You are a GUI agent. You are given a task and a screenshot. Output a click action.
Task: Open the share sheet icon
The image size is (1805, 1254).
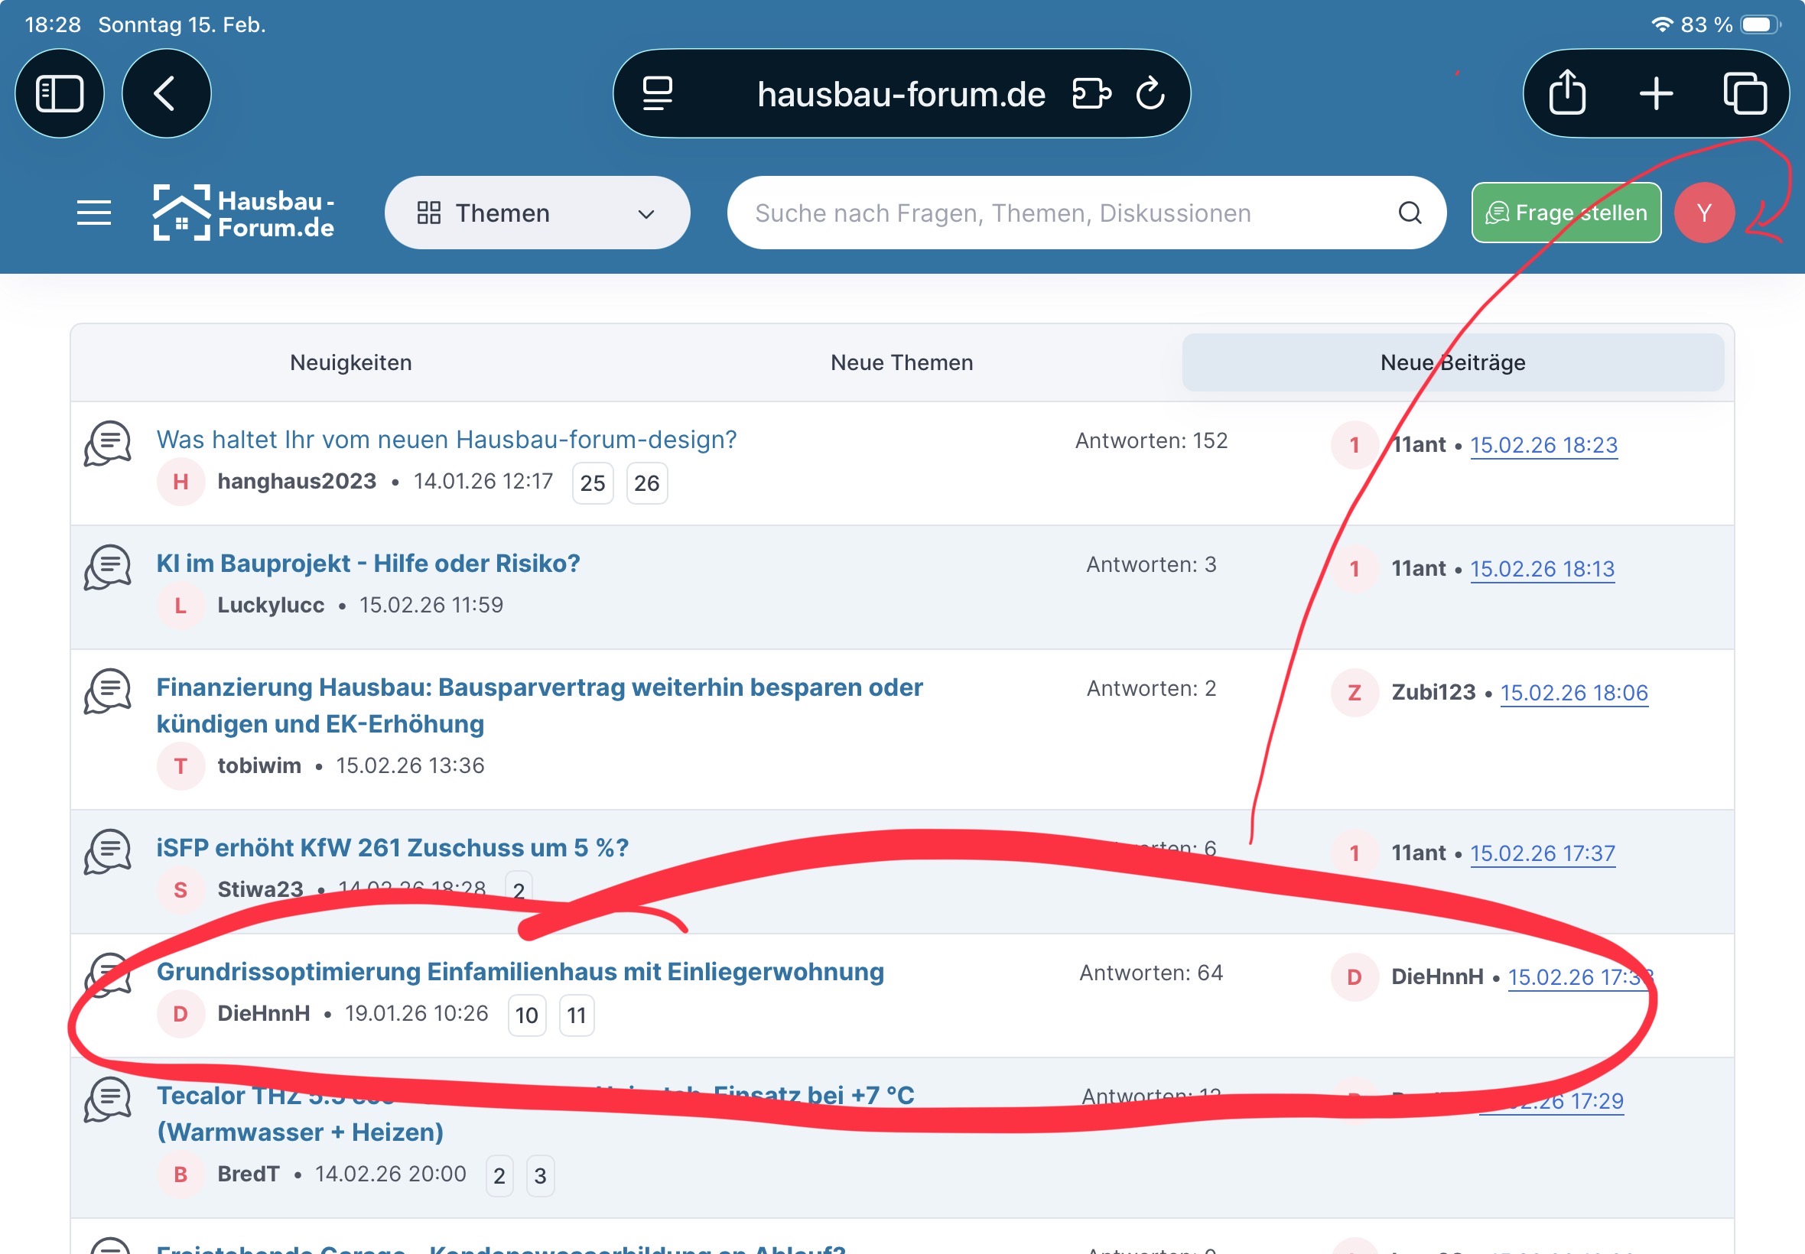tap(1567, 93)
